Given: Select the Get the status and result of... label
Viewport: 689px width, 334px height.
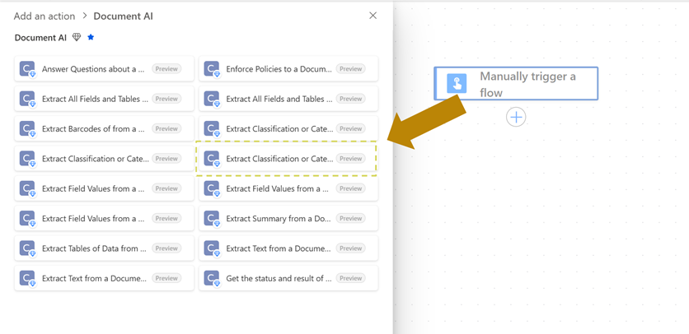Looking at the screenshot, I should coord(279,278).
